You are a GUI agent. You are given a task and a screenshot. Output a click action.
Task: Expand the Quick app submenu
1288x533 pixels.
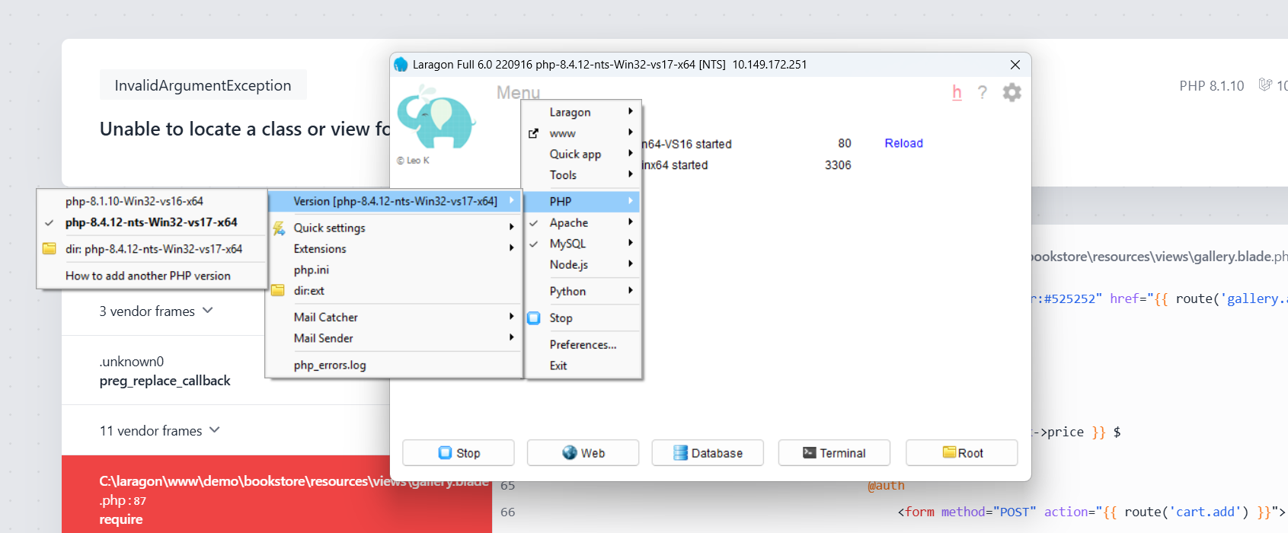583,154
